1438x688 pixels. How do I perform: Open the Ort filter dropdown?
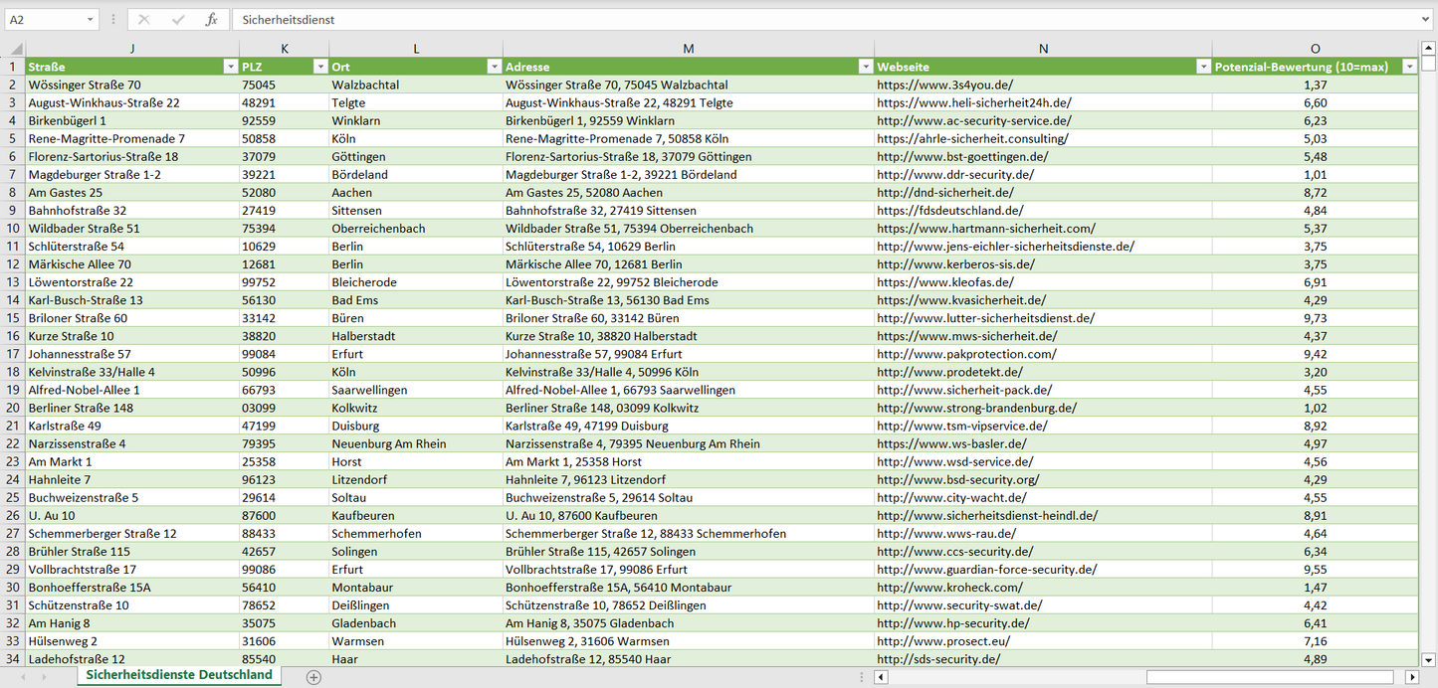click(494, 67)
